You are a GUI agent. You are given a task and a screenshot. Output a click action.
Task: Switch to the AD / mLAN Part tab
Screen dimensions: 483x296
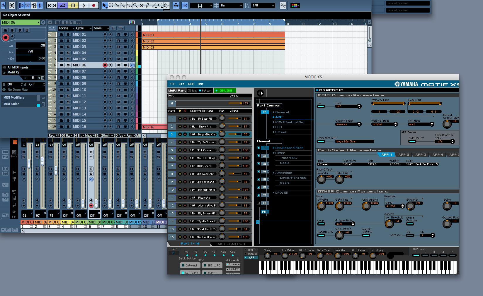click(231, 244)
